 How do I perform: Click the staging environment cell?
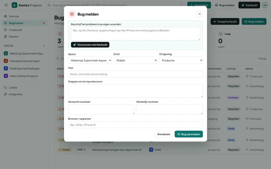click(212, 119)
